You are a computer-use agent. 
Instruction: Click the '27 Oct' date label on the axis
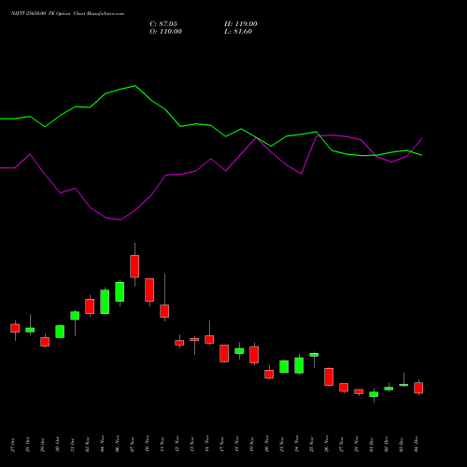[x=12, y=445]
